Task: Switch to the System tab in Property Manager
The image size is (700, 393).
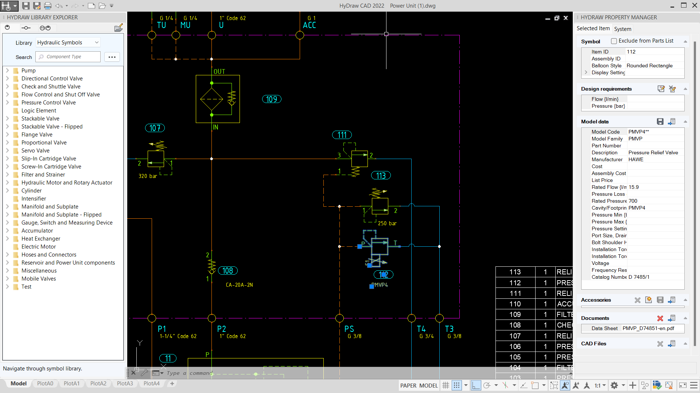Action: coord(623,29)
